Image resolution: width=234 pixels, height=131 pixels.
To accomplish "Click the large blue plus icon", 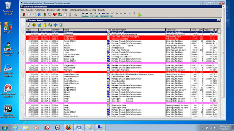I will point(56,25).
